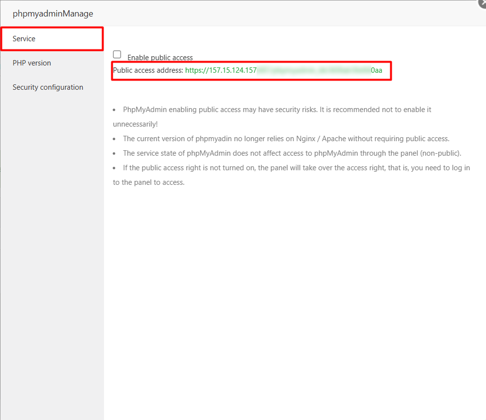The image size is (486, 420).
Task: Toggle public access for phpMyAdmin
Action: pos(117,54)
